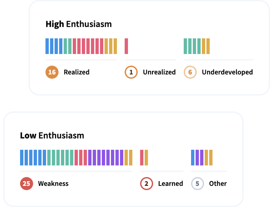Open the Realized category label
The image size is (273, 207).
(76, 72)
